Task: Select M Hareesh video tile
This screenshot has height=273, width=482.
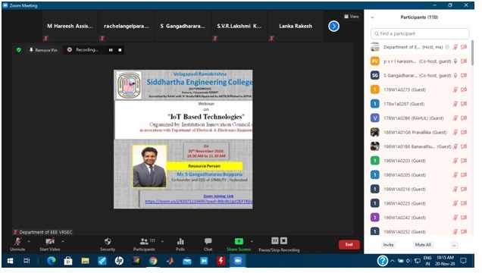Action: pos(70,27)
